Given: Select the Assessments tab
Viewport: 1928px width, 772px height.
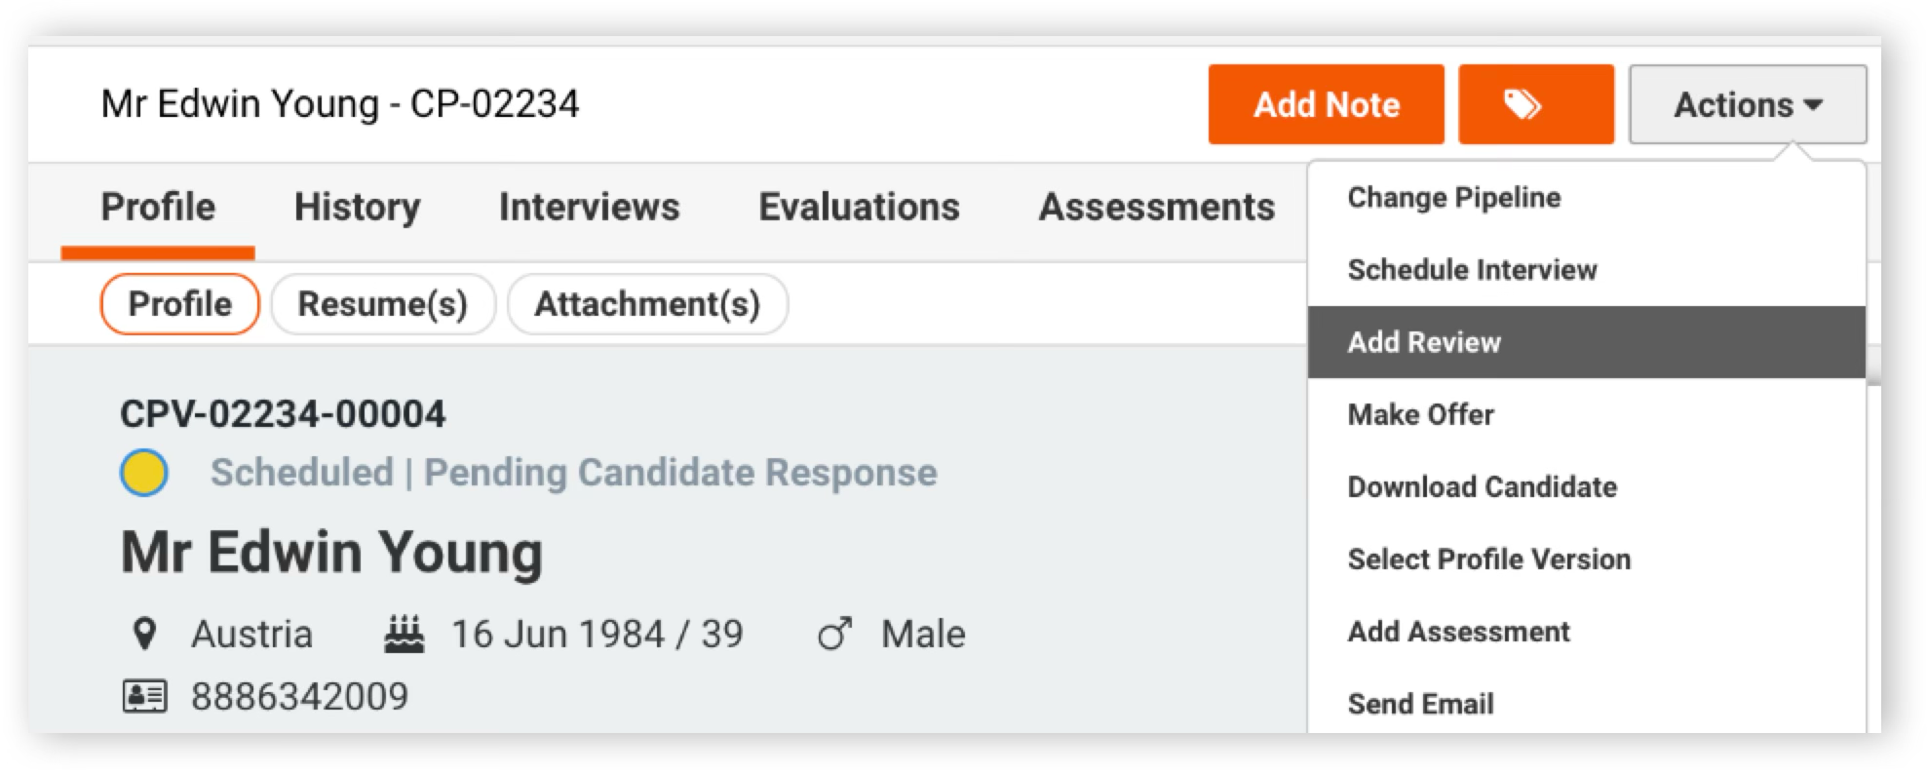Looking at the screenshot, I should coord(1157,207).
